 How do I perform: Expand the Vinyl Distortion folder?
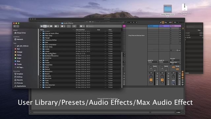pyautogui.click(x=41, y=85)
